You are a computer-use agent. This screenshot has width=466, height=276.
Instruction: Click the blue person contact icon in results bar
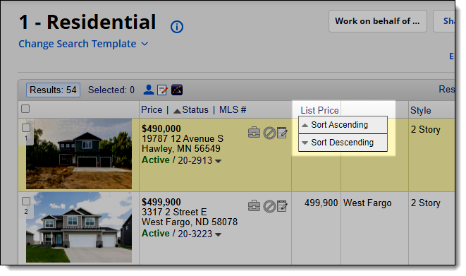149,90
